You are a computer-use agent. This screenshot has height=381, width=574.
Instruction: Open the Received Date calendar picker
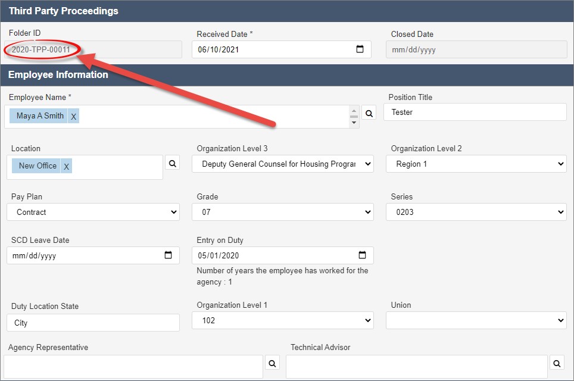360,49
